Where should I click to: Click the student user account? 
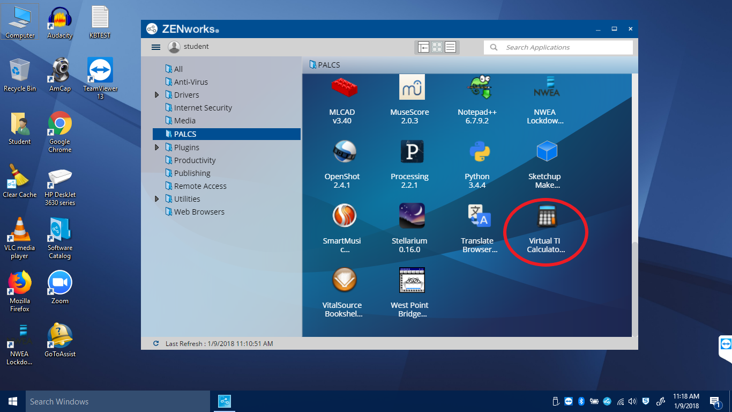(x=189, y=47)
